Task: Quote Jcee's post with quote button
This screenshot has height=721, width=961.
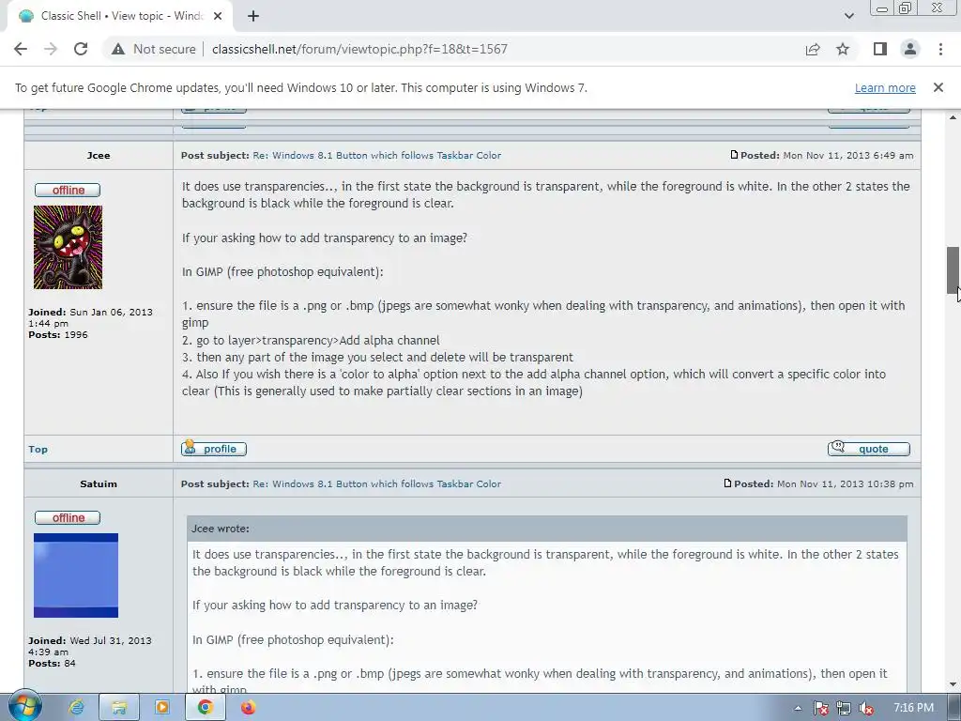Action: (868, 449)
